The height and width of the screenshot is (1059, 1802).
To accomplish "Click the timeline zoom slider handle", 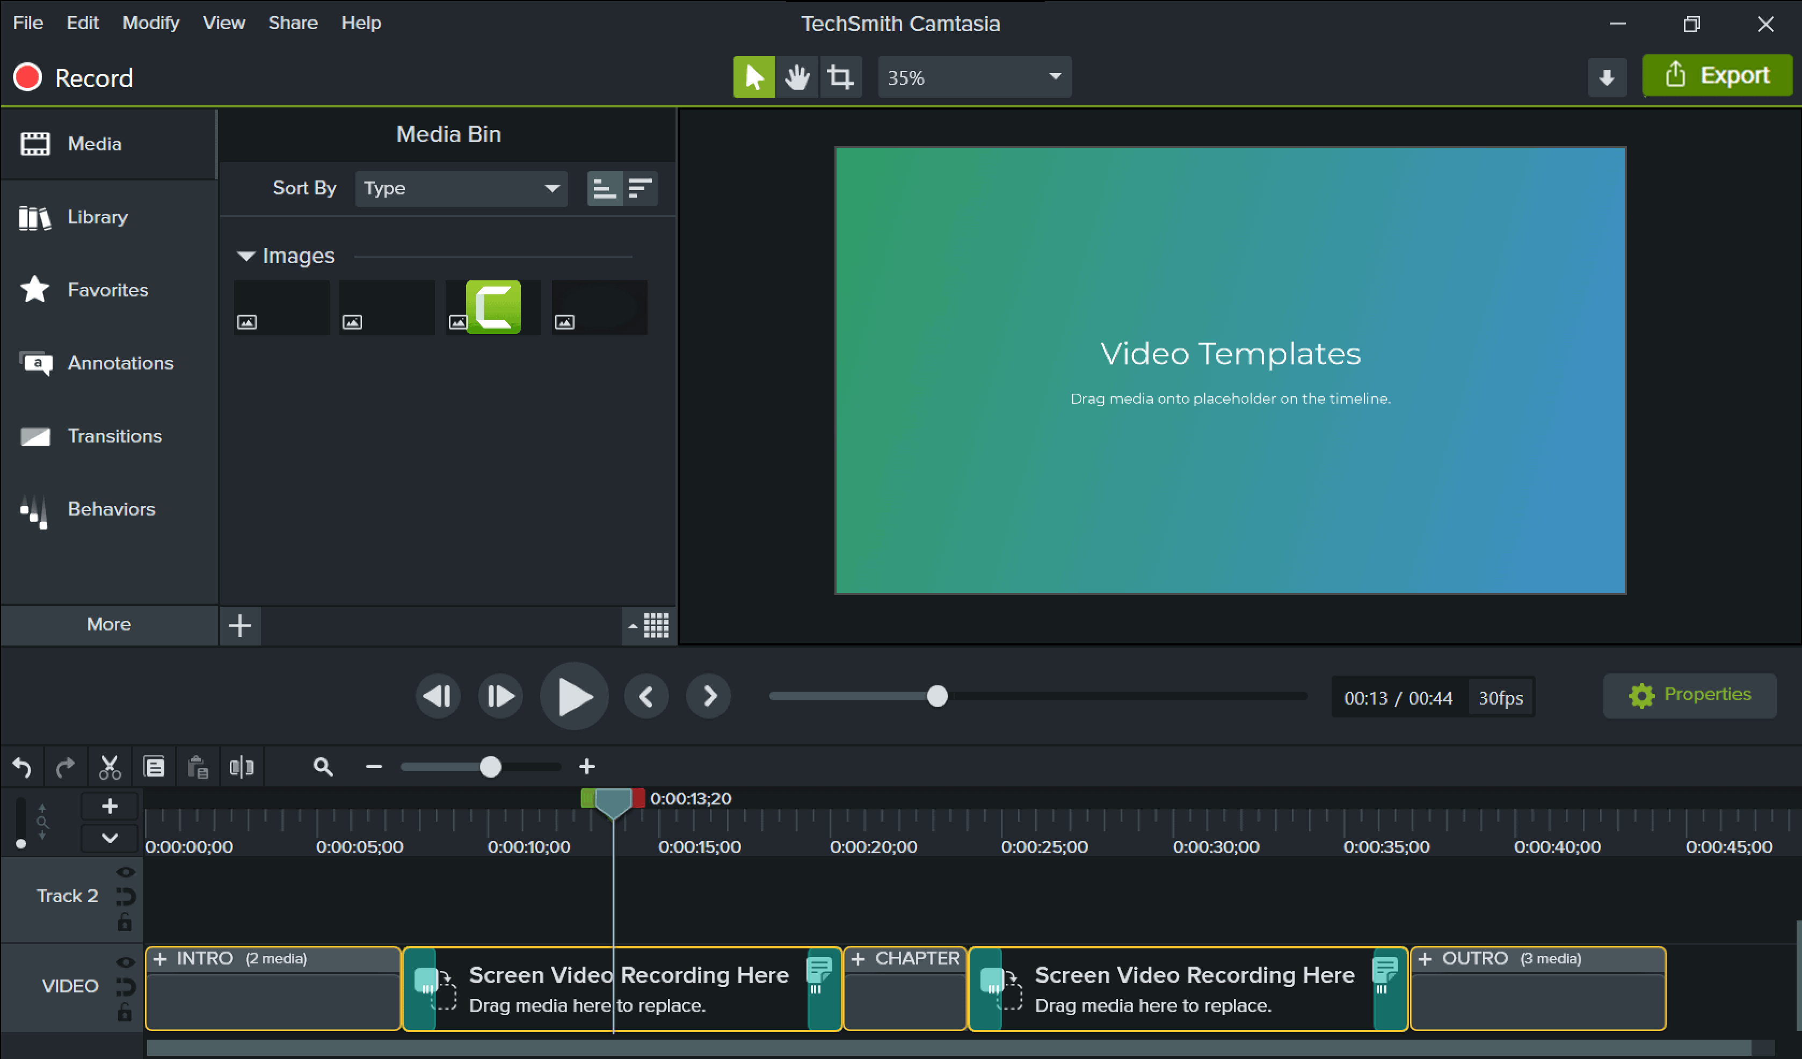I will (490, 767).
